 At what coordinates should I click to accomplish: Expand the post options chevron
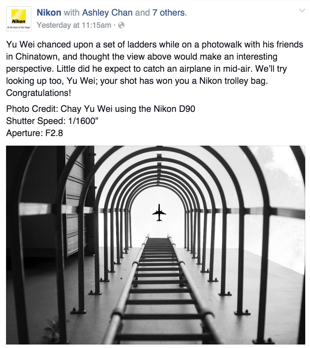302,11
